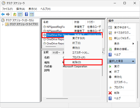Click the up-one-level folder toolbar icon
The height and width of the screenshot is (108, 140).
(x=15, y=14)
